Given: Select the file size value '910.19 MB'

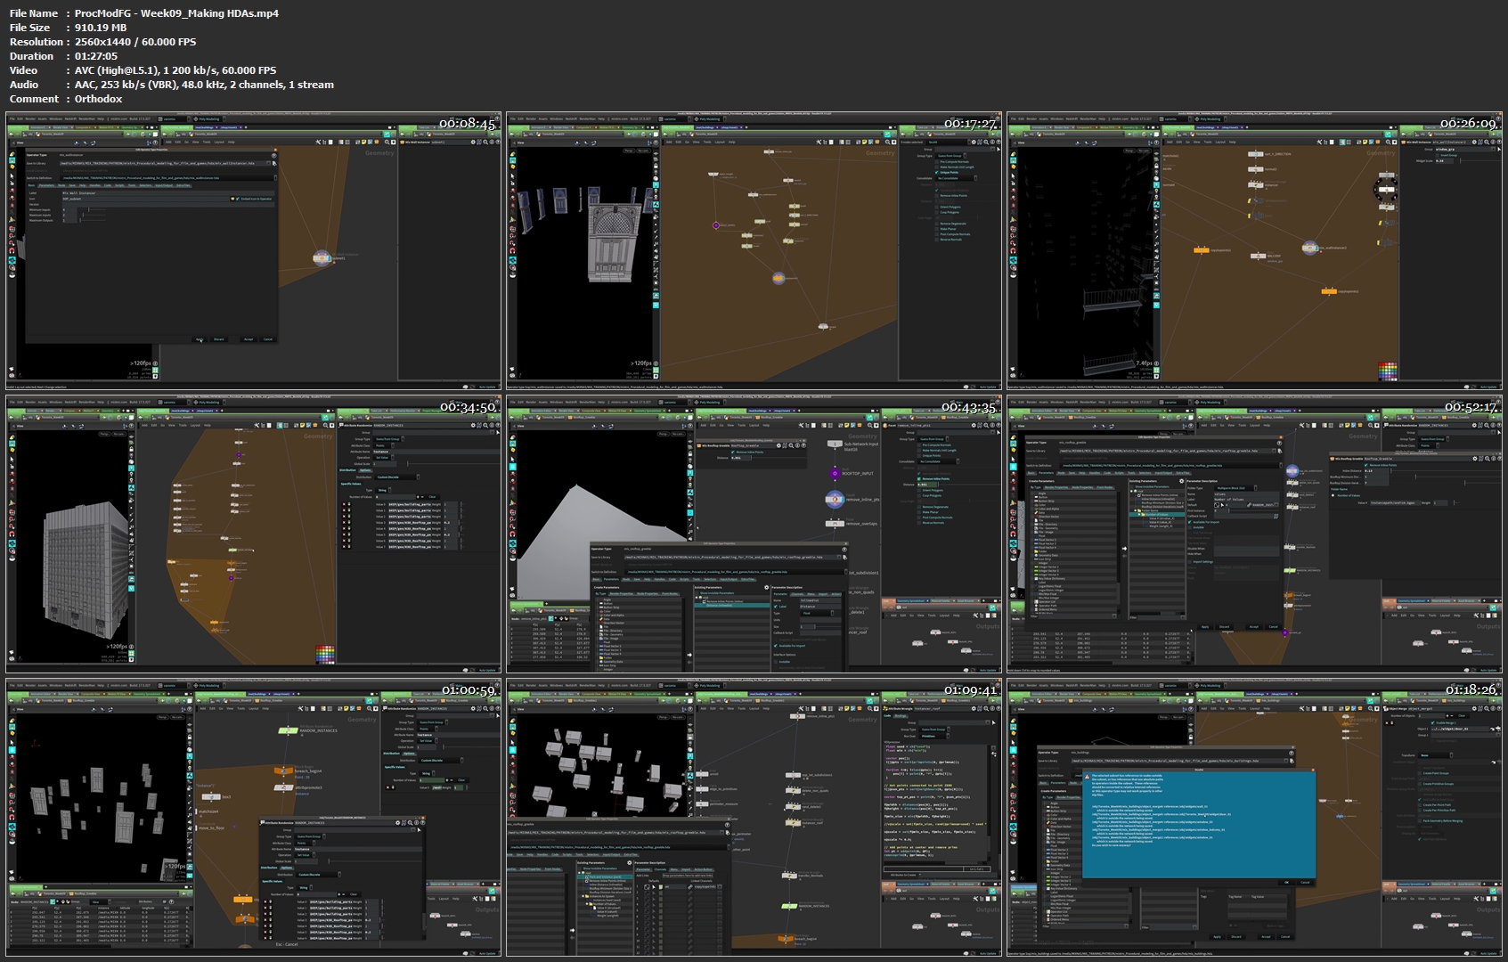Looking at the screenshot, I should click(x=101, y=28).
